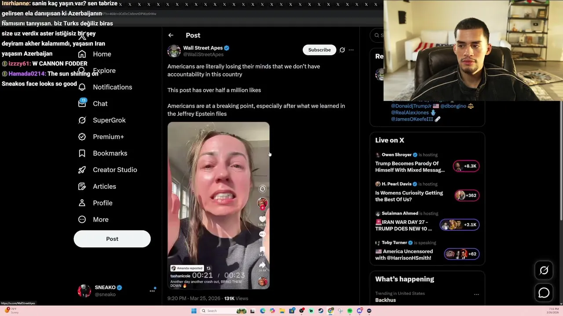Open weather widget showing 78°F
The height and width of the screenshot is (316, 563).
click(x=12, y=310)
